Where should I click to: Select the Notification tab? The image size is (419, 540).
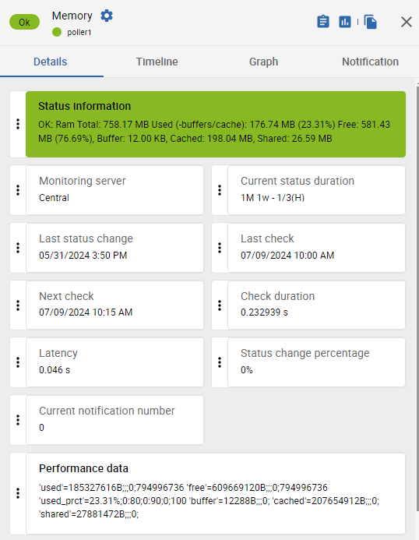pyautogui.click(x=370, y=62)
